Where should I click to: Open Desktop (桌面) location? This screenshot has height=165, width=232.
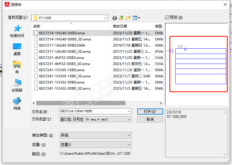(17, 50)
